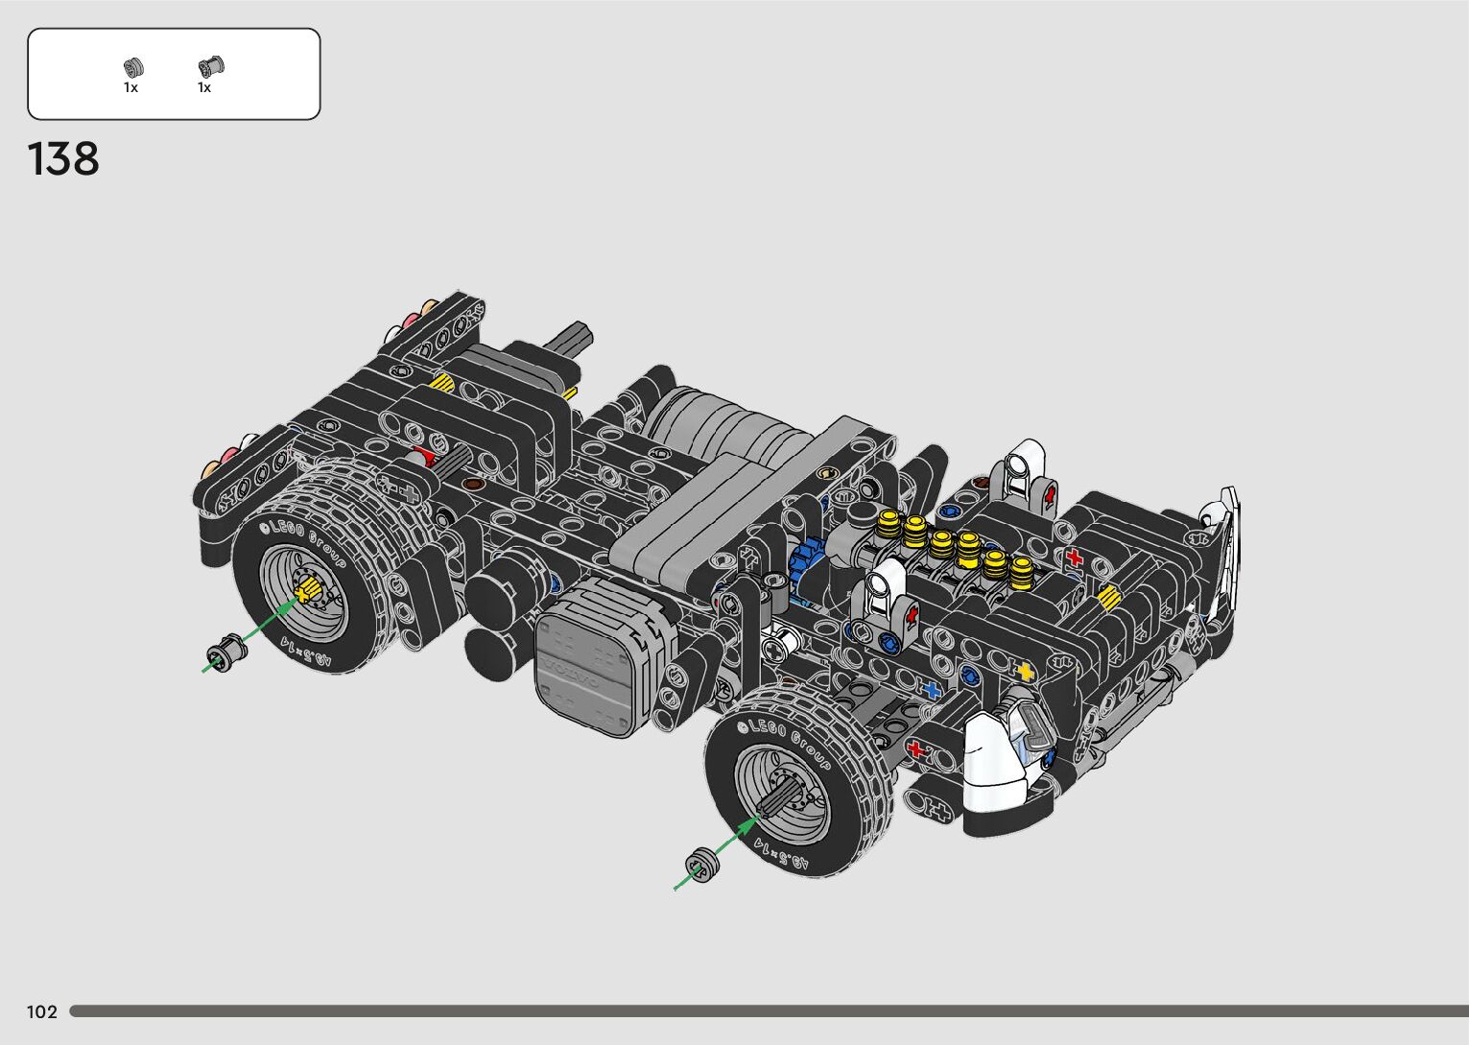This screenshot has height=1045, width=1469.
Task: Click the grey progress bar at the page bottom
Action: (x=768, y=1011)
